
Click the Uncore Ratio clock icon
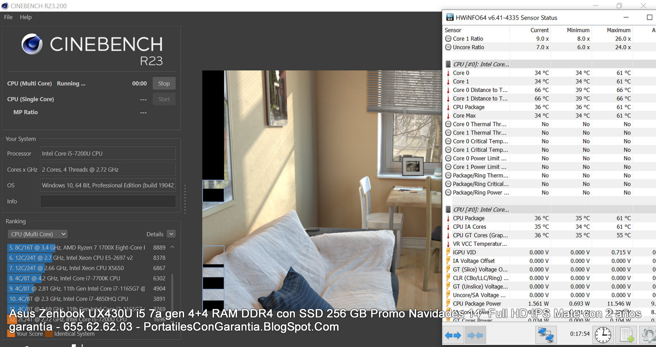point(448,47)
